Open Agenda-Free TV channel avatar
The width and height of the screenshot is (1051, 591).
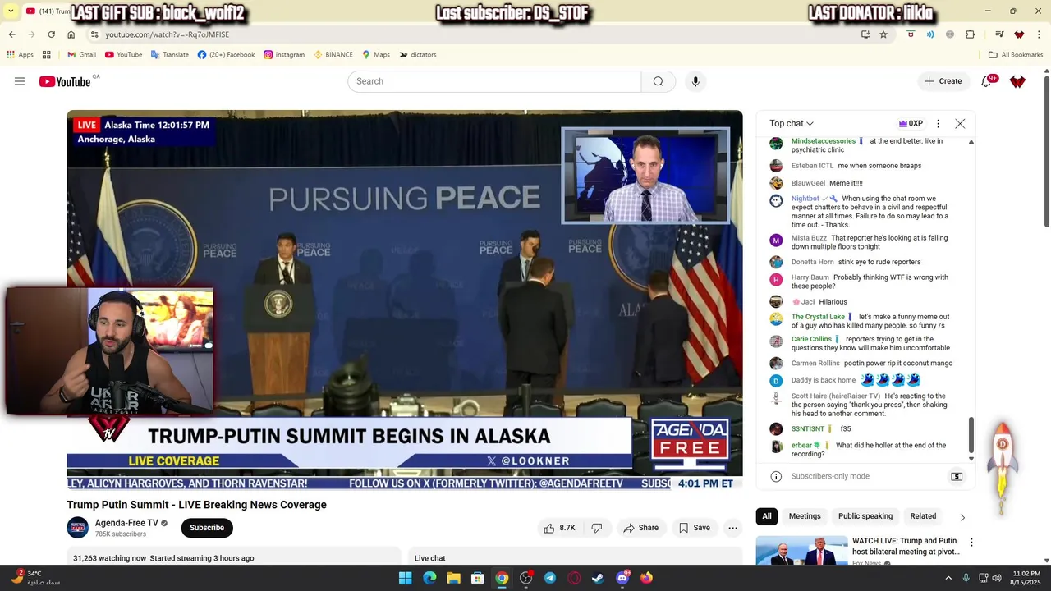pos(78,528)
